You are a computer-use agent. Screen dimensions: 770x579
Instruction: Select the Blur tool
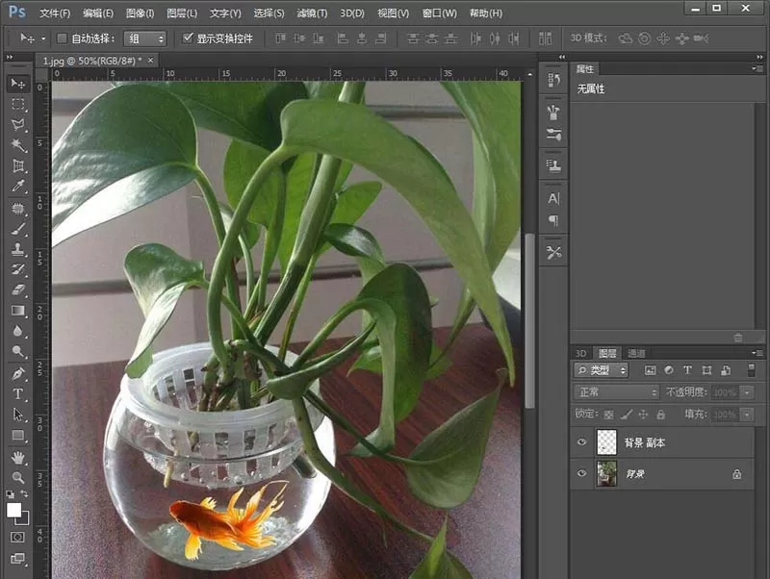18,331
